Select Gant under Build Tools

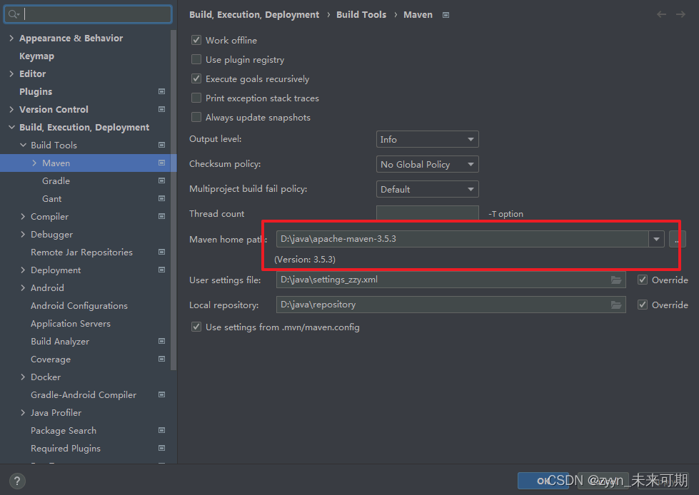(51, 198)
